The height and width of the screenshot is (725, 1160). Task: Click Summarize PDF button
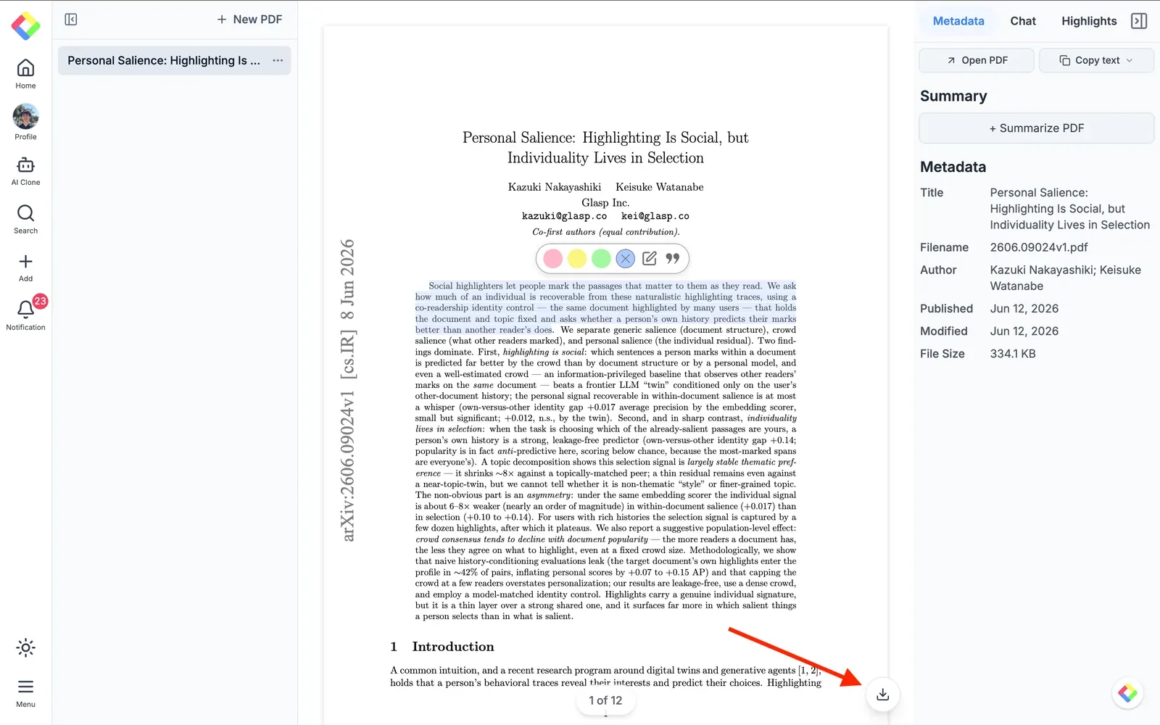tap(1037, 128)
